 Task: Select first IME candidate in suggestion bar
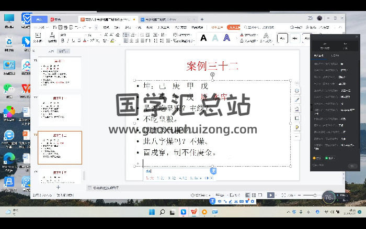[x=150, y=178]
